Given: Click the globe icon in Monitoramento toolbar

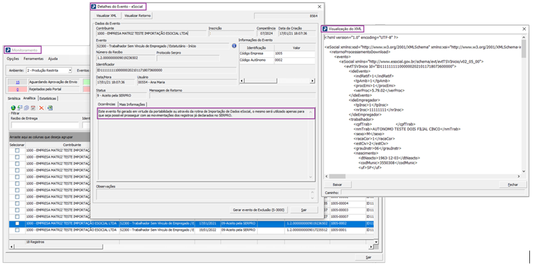Looking at the screenshot, I should click(13, 108).
